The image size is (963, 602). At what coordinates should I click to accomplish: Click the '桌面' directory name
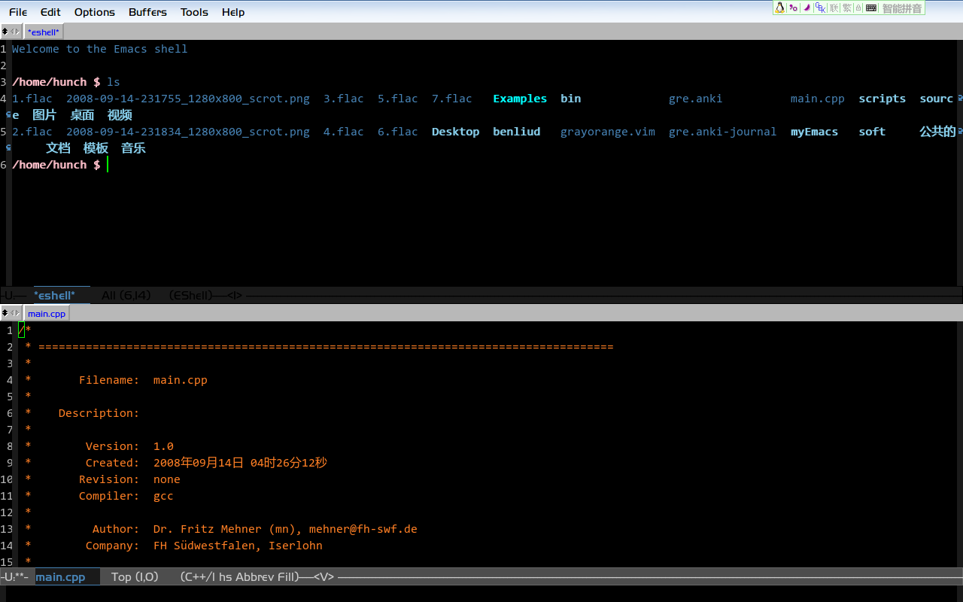click(82, 115)
